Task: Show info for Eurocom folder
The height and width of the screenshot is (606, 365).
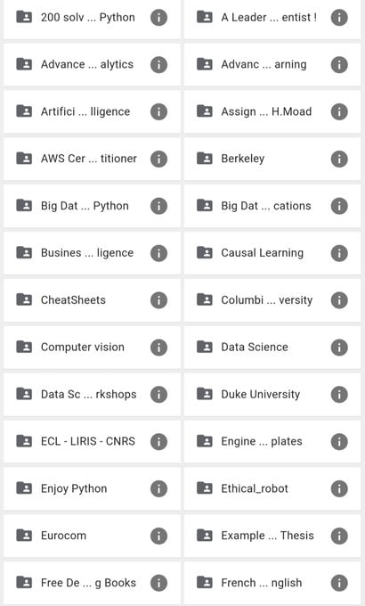Action: click(x=158, y=536)
